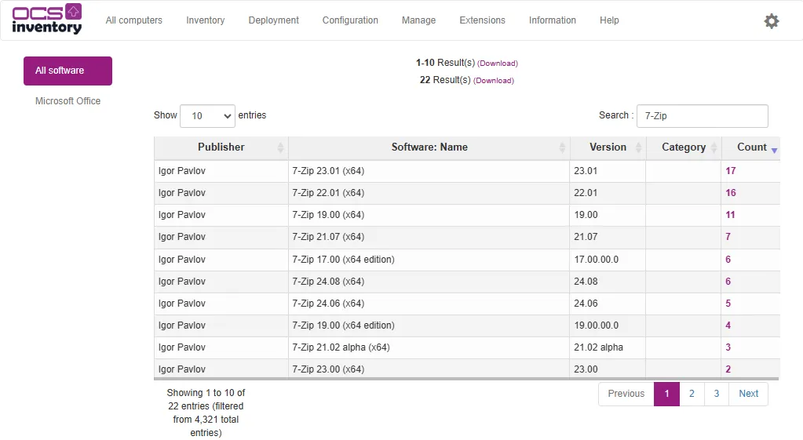Open count 4 for 7-Zip 19.00 (x64 edition)
Viewport: 803px width, 440px height.
point(728,325)
